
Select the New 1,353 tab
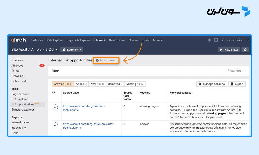click(97, 84)
